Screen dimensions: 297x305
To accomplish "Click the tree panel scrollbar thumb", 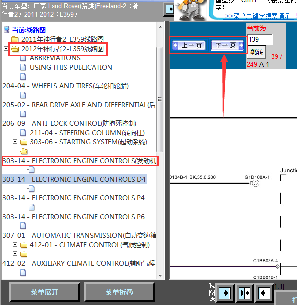I will coord(160,99).
